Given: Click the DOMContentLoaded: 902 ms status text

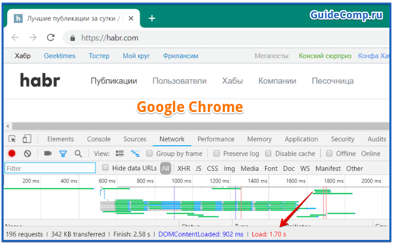Looking at the screenshot, I should click(201, 234).
